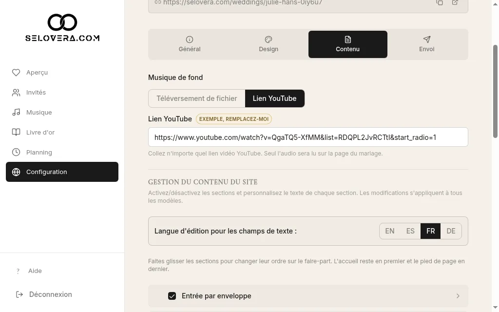Click into the YouTube link input field

(308, 137)
